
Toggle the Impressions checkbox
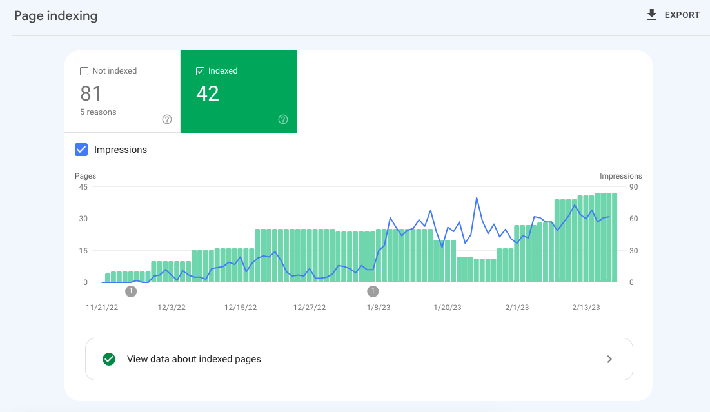click(81, 150)
